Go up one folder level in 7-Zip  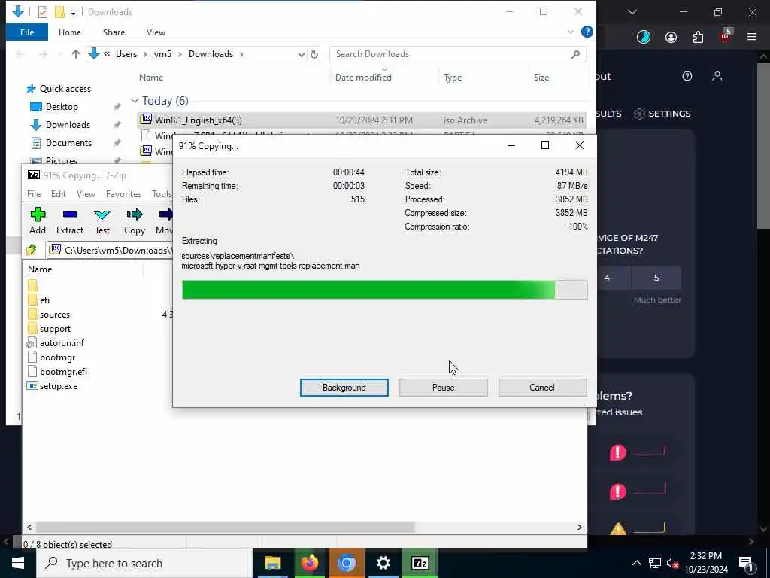32,250
